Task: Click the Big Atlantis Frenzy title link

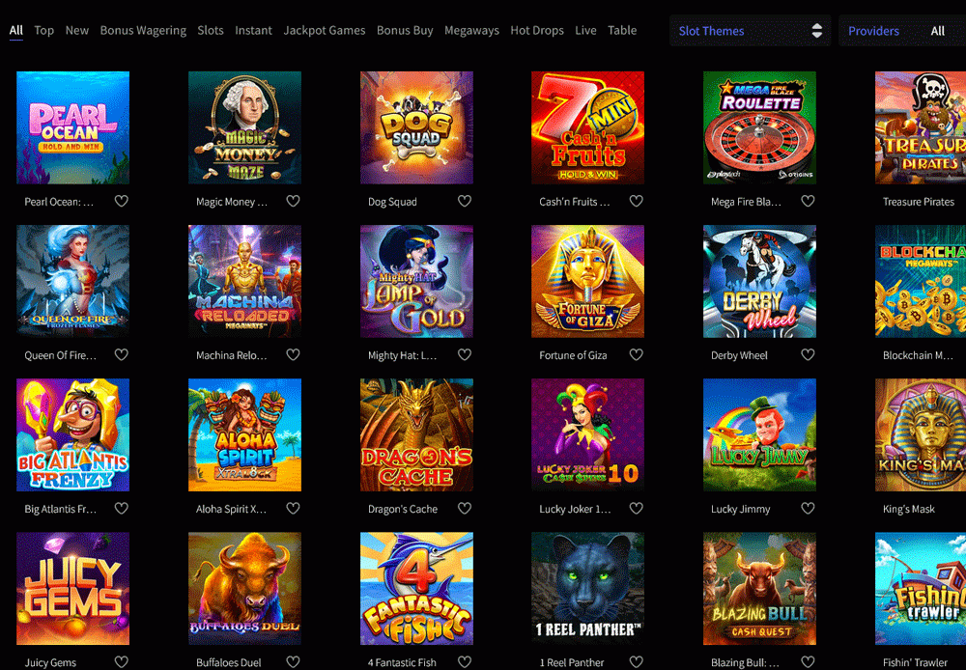Action: (x=60, y=509)
